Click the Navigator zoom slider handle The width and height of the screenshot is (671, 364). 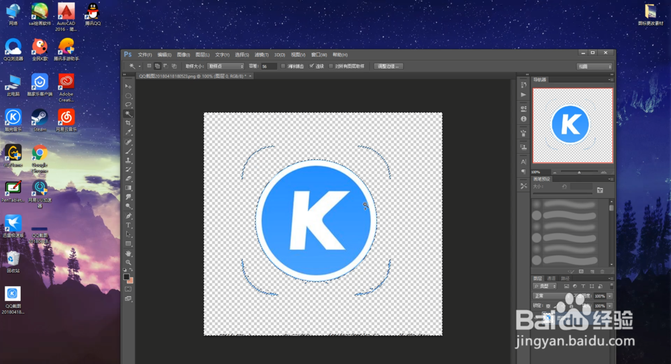coord(579,172)
